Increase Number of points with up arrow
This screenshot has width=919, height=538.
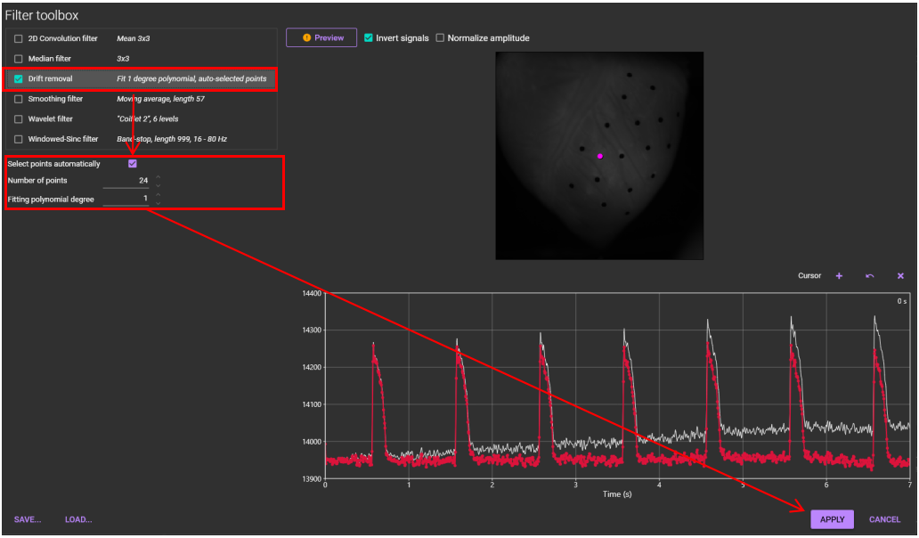(x=158, y=176)
